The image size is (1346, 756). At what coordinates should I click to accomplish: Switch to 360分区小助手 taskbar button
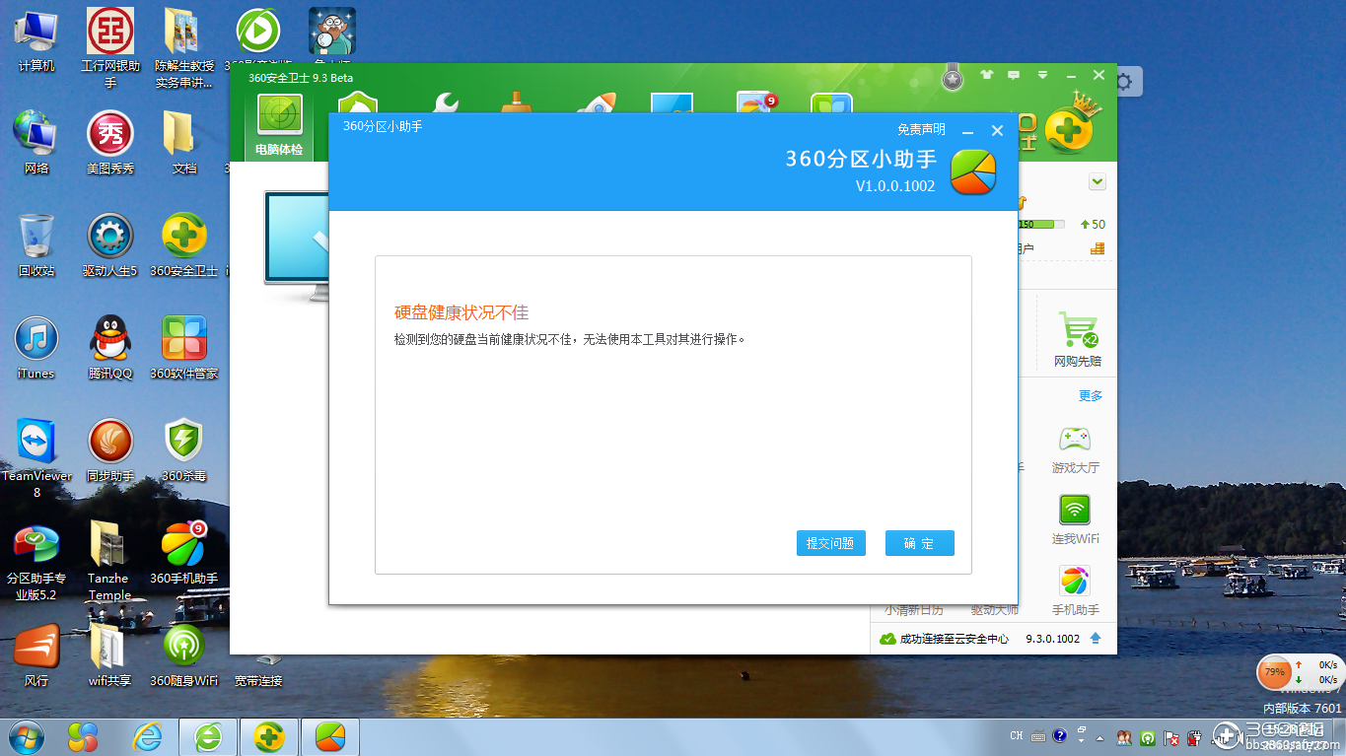(x=330, y=736)
